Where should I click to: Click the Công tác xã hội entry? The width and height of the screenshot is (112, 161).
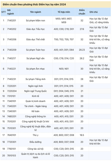(x=35, y=149)
